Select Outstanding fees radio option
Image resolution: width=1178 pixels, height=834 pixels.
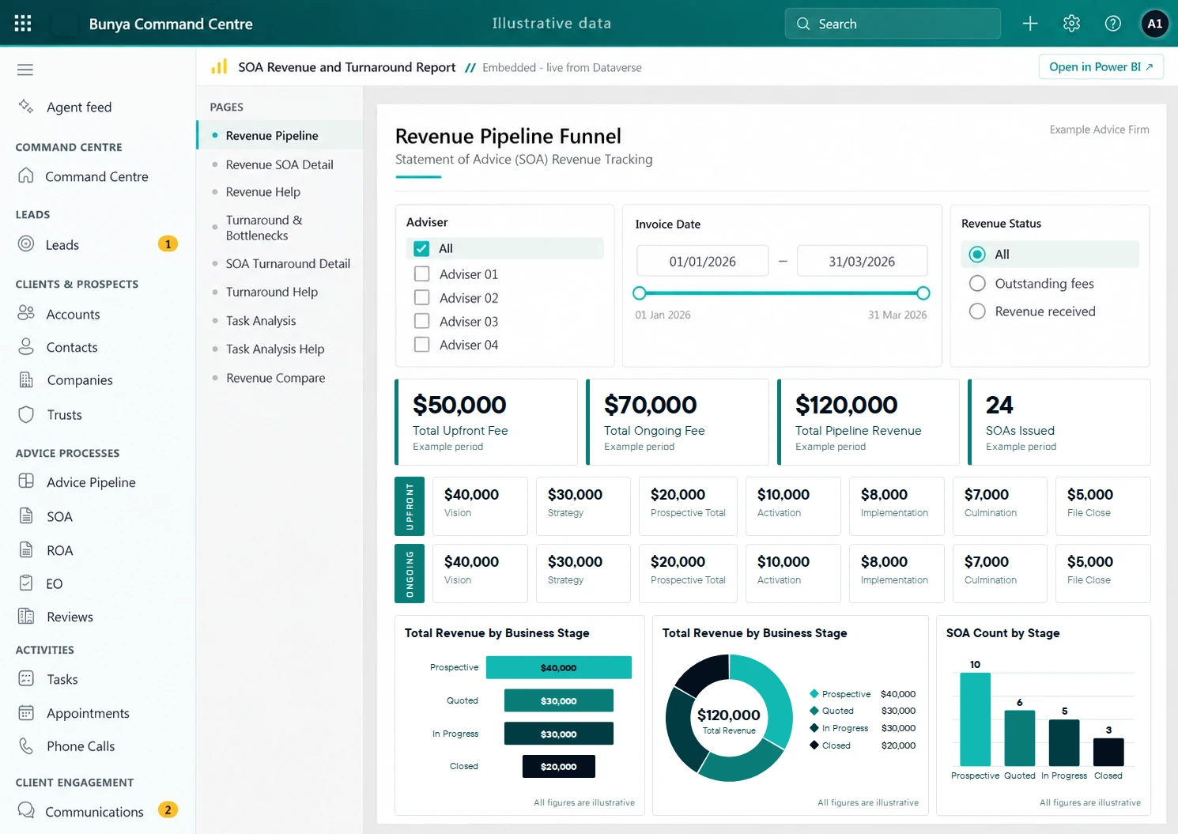tap(977, 283)
